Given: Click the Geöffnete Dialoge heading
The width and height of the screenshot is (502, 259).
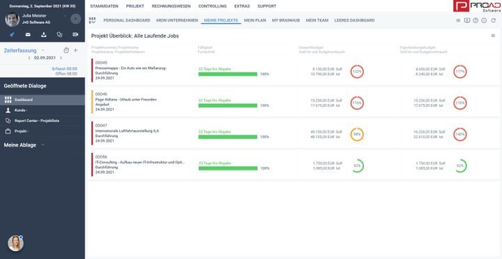Looking at the screenshot, I should click(x=25, y=86).
